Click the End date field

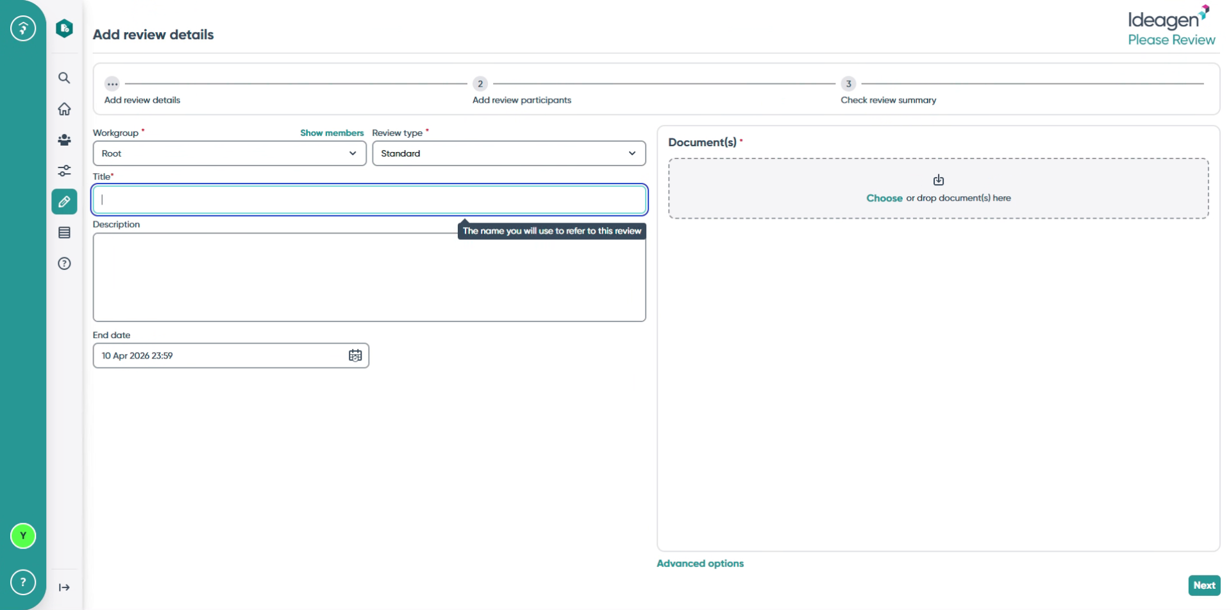point(231,355)
